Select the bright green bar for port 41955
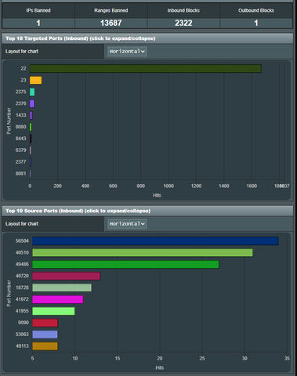Screen dimensions: 297x376 coord(53,311)
